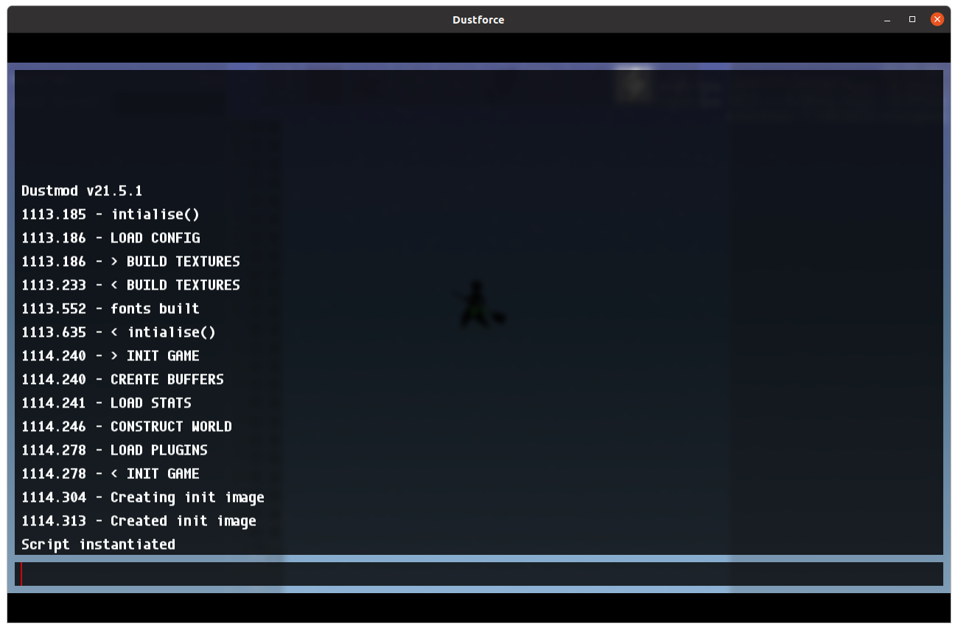Click the console command input field
The width and height of the screenshot is (958, 630).
click(479, 574)
